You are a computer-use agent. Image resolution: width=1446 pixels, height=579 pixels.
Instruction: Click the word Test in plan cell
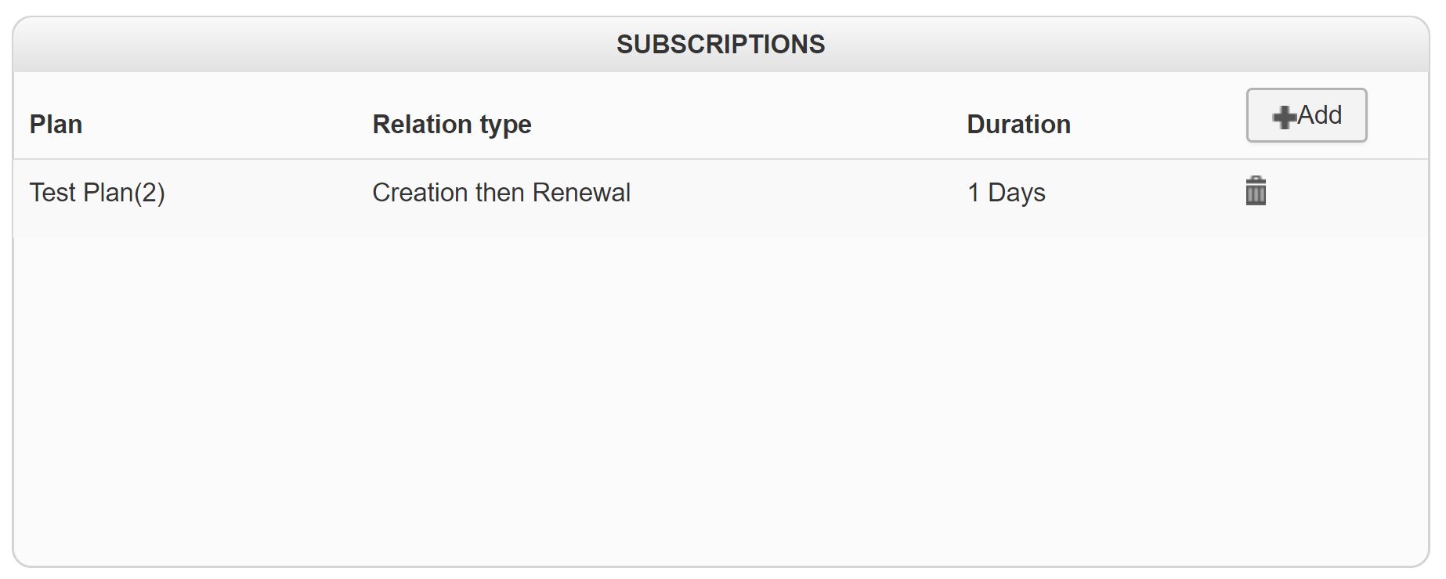point(52,192)
